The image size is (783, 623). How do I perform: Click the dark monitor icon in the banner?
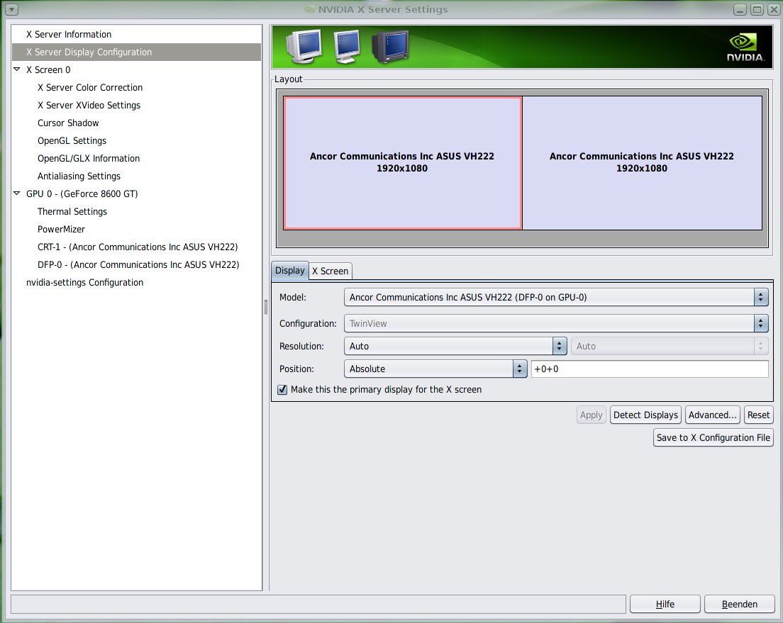(x=389, y=45)
